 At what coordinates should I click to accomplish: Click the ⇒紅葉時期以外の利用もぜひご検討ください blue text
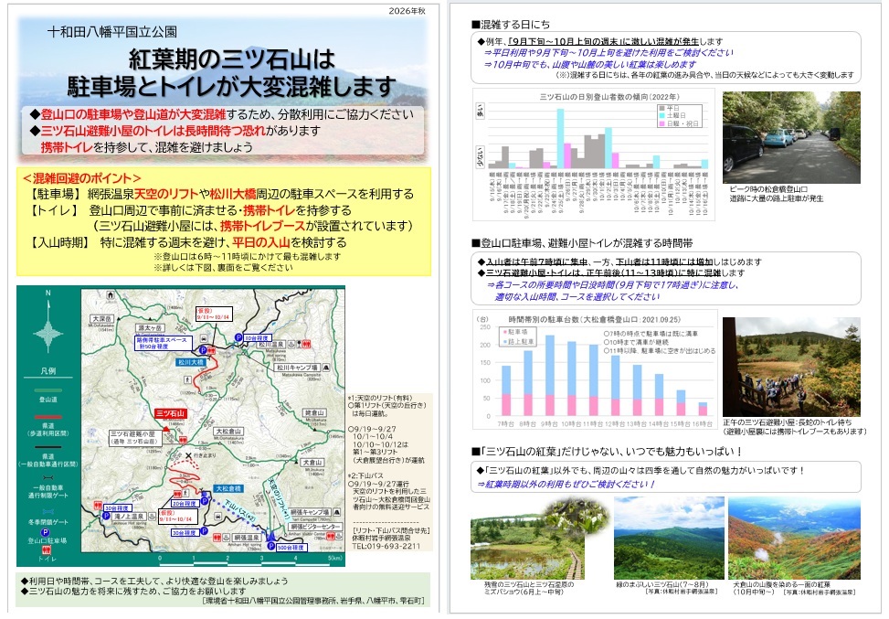click(566, 484)
